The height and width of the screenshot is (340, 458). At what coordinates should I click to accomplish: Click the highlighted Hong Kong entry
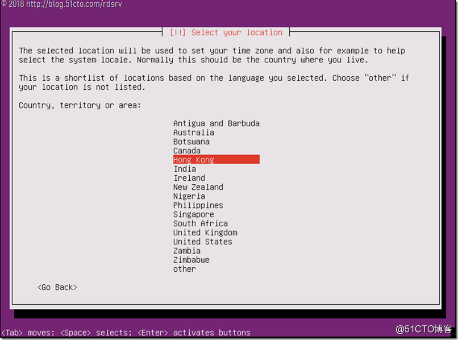216,160
